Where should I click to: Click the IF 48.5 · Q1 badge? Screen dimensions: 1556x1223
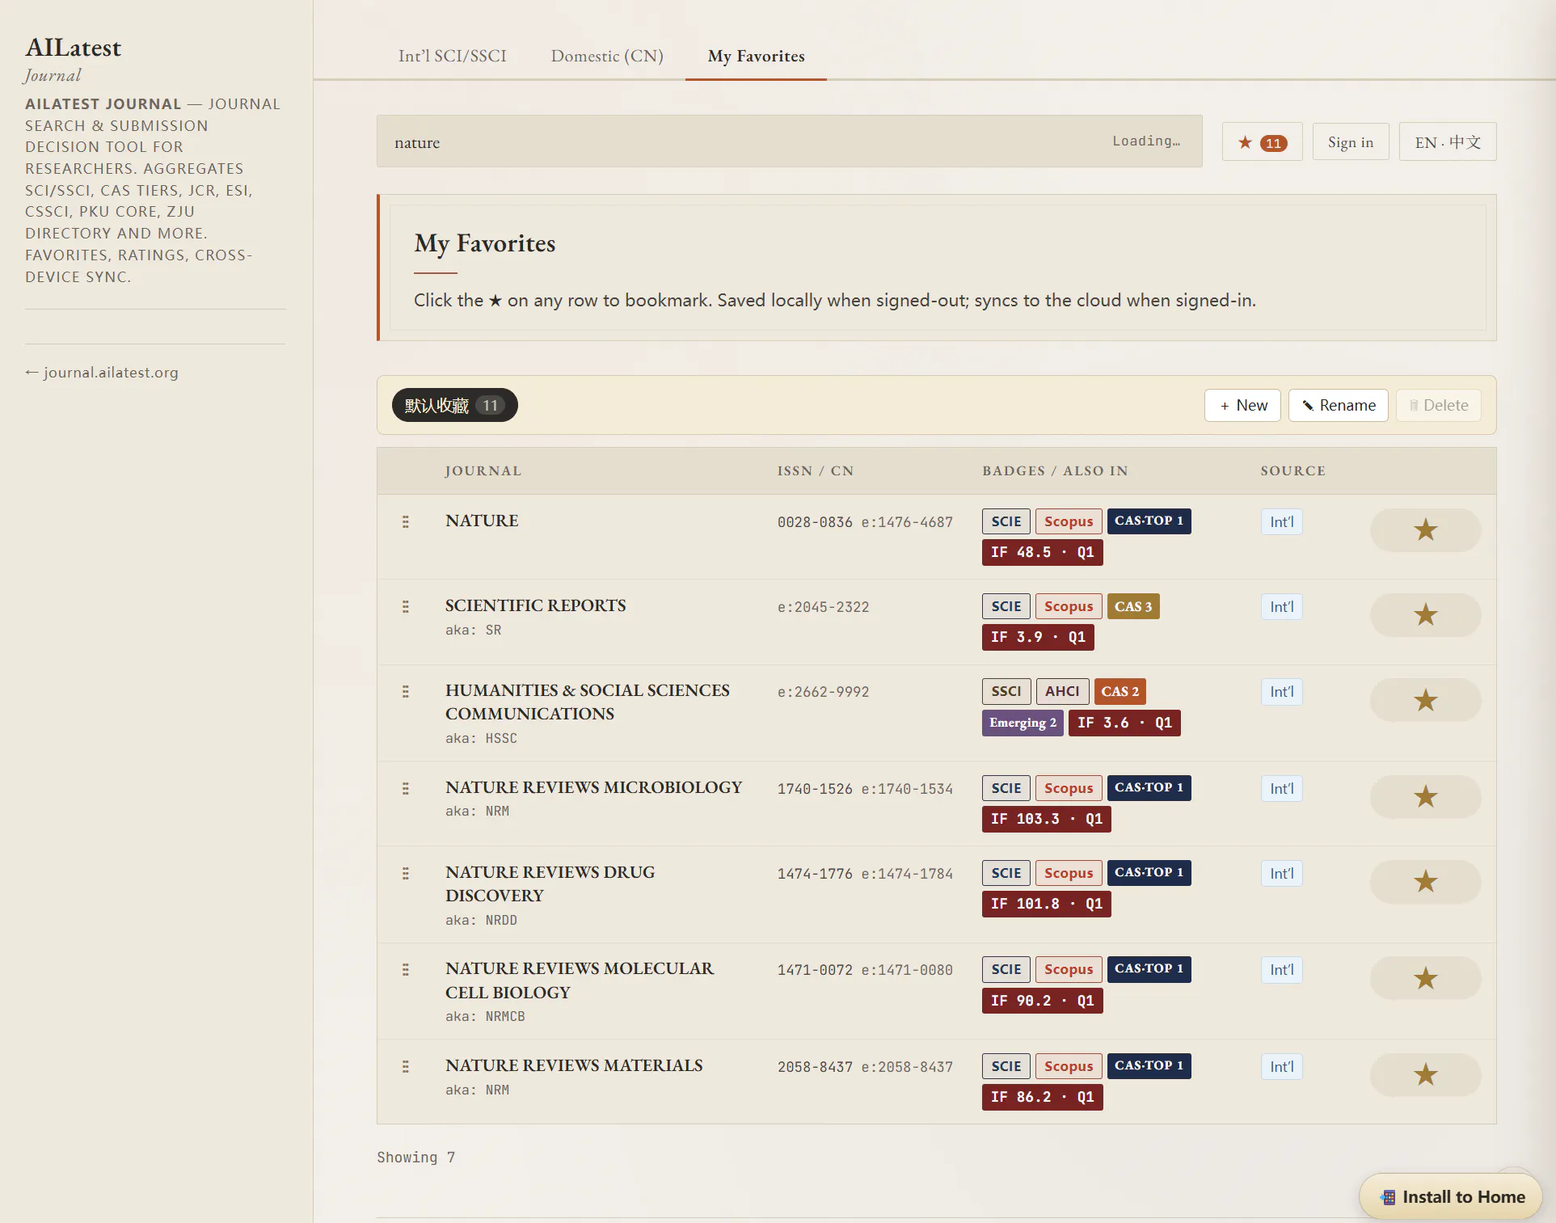click(x=1042, y=552)
